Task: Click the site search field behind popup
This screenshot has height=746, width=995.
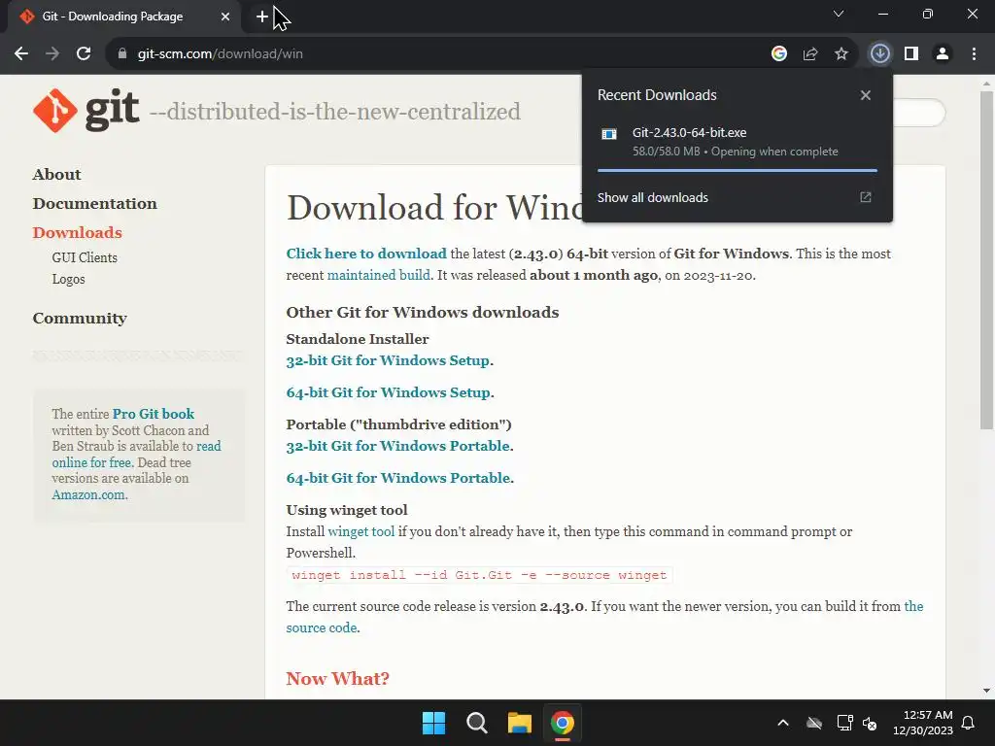Action: tap(919, 113)
